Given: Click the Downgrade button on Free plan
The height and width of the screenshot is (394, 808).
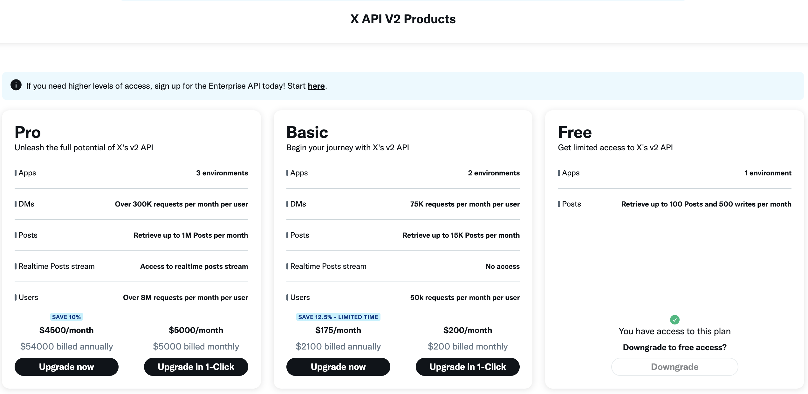Looking at the screenshot, I should tap(674, 367).
